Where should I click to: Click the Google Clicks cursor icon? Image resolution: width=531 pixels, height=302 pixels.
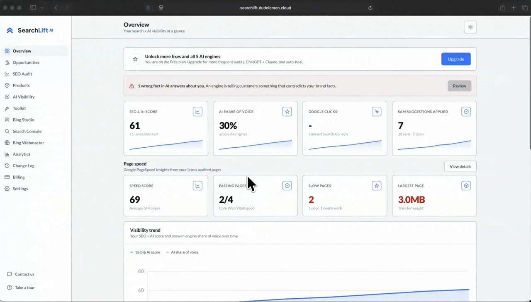(377, 112)
